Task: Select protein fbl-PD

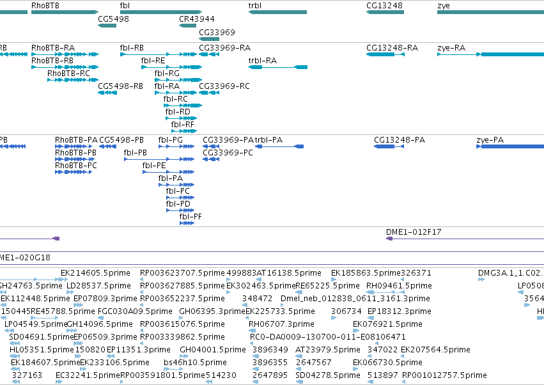Action: click(178, 204)
